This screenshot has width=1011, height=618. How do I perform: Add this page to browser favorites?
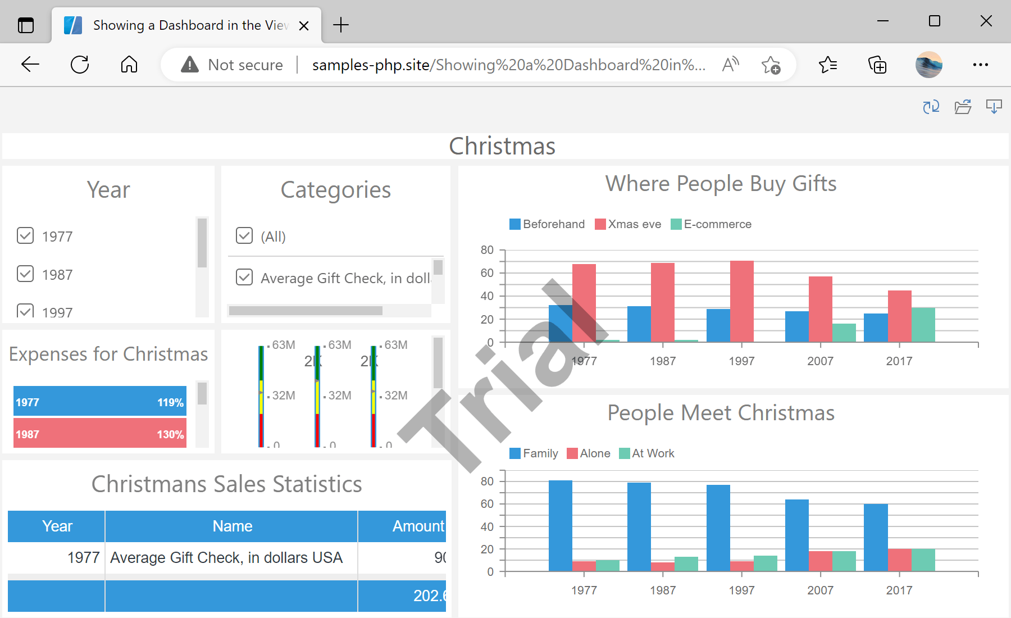coord(771,65)
